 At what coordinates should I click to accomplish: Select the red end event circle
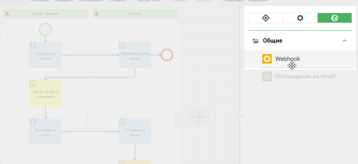coord(167,55)
